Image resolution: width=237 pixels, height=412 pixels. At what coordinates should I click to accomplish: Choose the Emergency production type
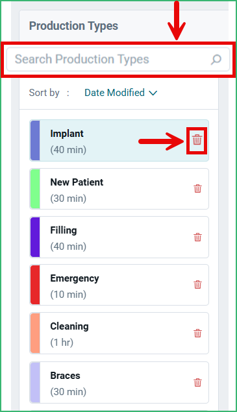pyautogui.click(x=119, y=285)
